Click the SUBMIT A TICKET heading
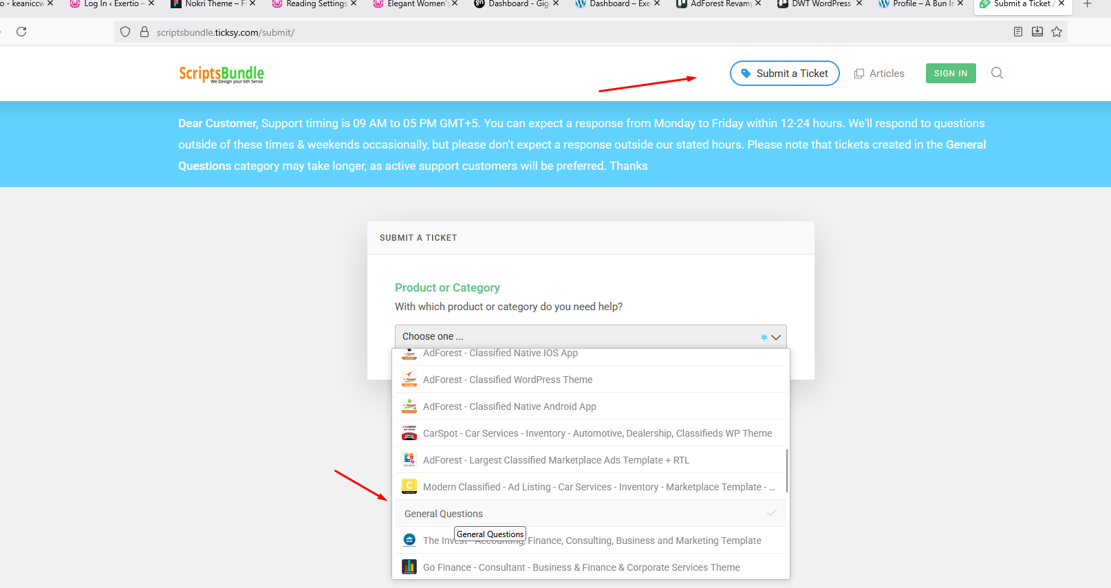This screenshot has width=1111, height=588. pos(418,238)
